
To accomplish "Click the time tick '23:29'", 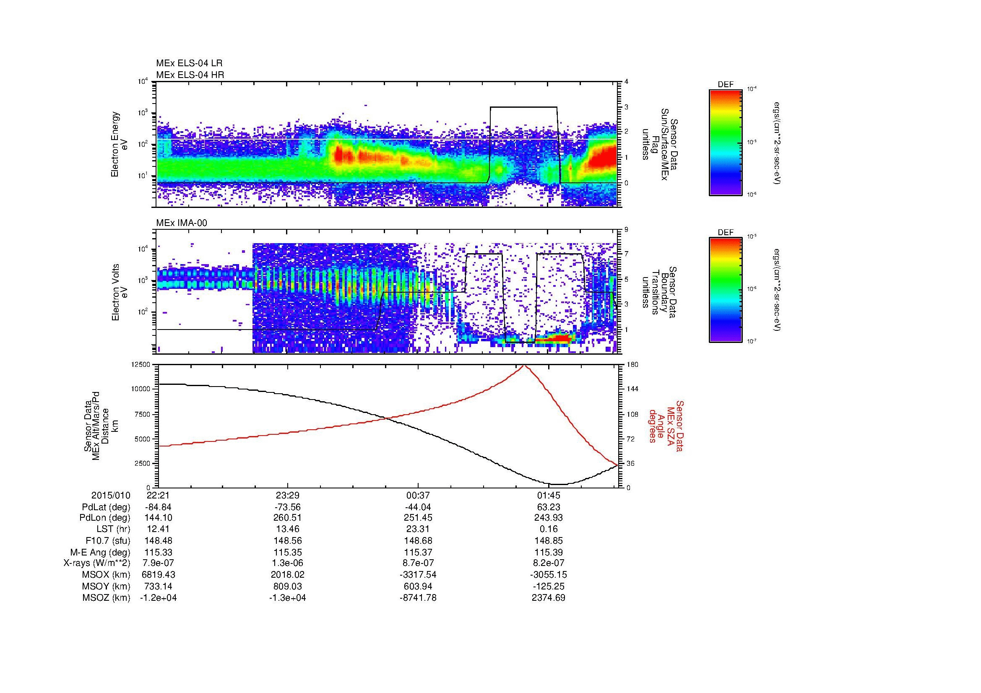I will pyautogui.click(x=288, y=495).
